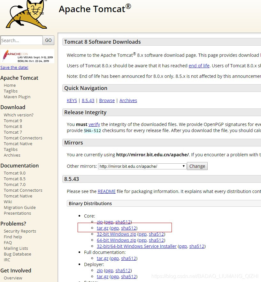The height and width of the screenshot is (282, 261).
Task: Click Save the date! link
Action: pos(14,67)
